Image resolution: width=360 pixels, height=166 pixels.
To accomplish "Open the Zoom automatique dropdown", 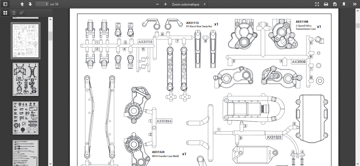I will [189, 4].
